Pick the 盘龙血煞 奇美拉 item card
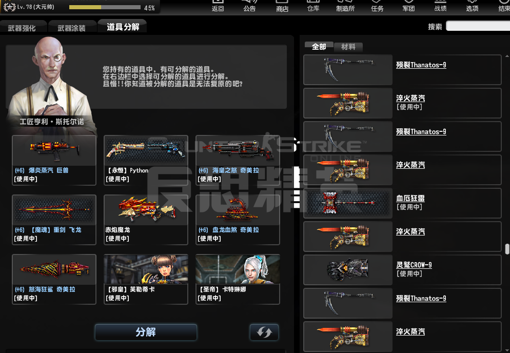Image resolution: width=510 pixels, height=353 pixels. (238, 220)
